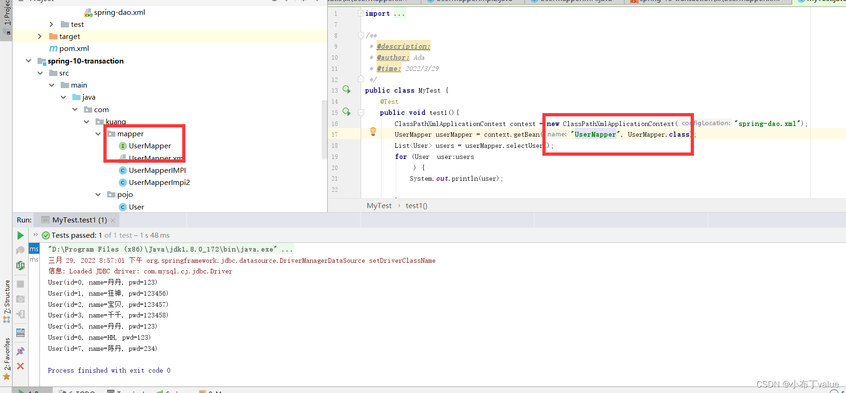Click the @description: Javadoc tag

coord(403,46)
